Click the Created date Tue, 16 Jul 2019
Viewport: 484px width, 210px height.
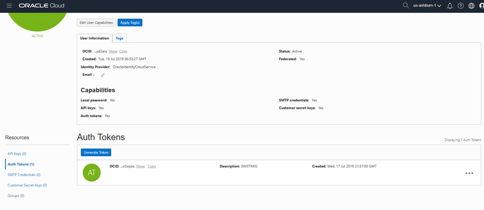(x=122, y=59)
